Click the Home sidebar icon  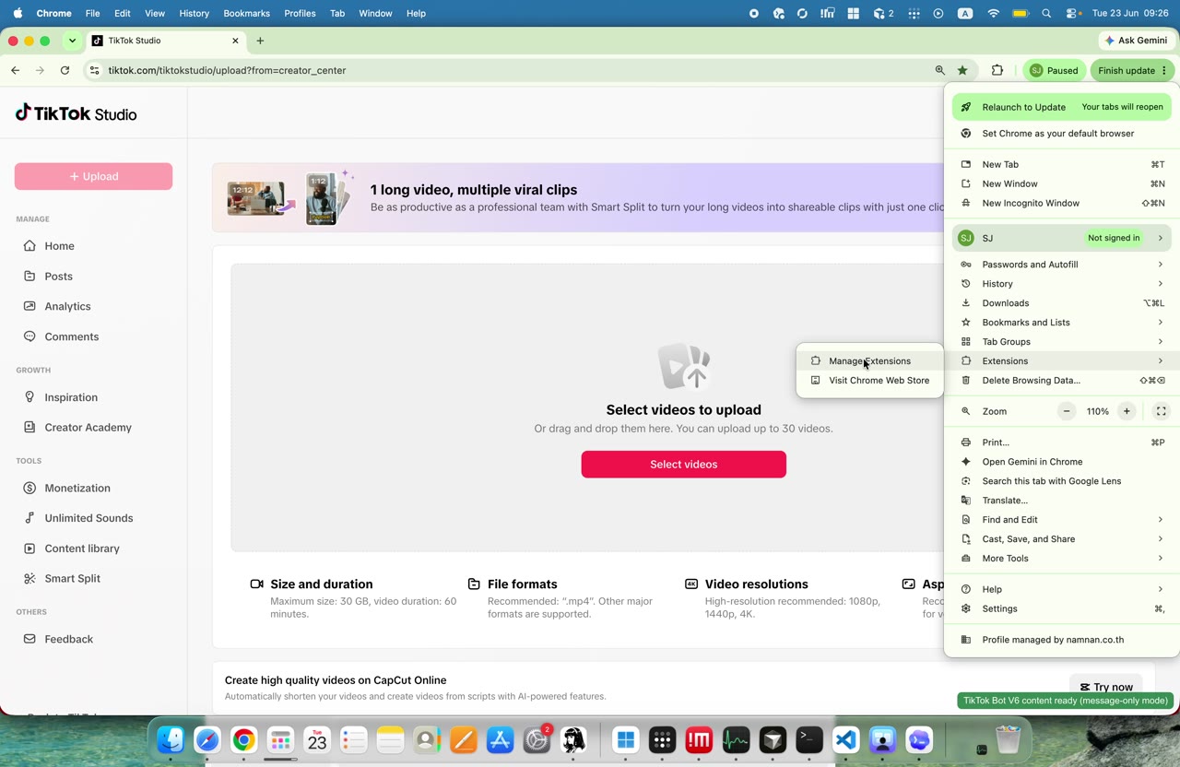point(29,246)
